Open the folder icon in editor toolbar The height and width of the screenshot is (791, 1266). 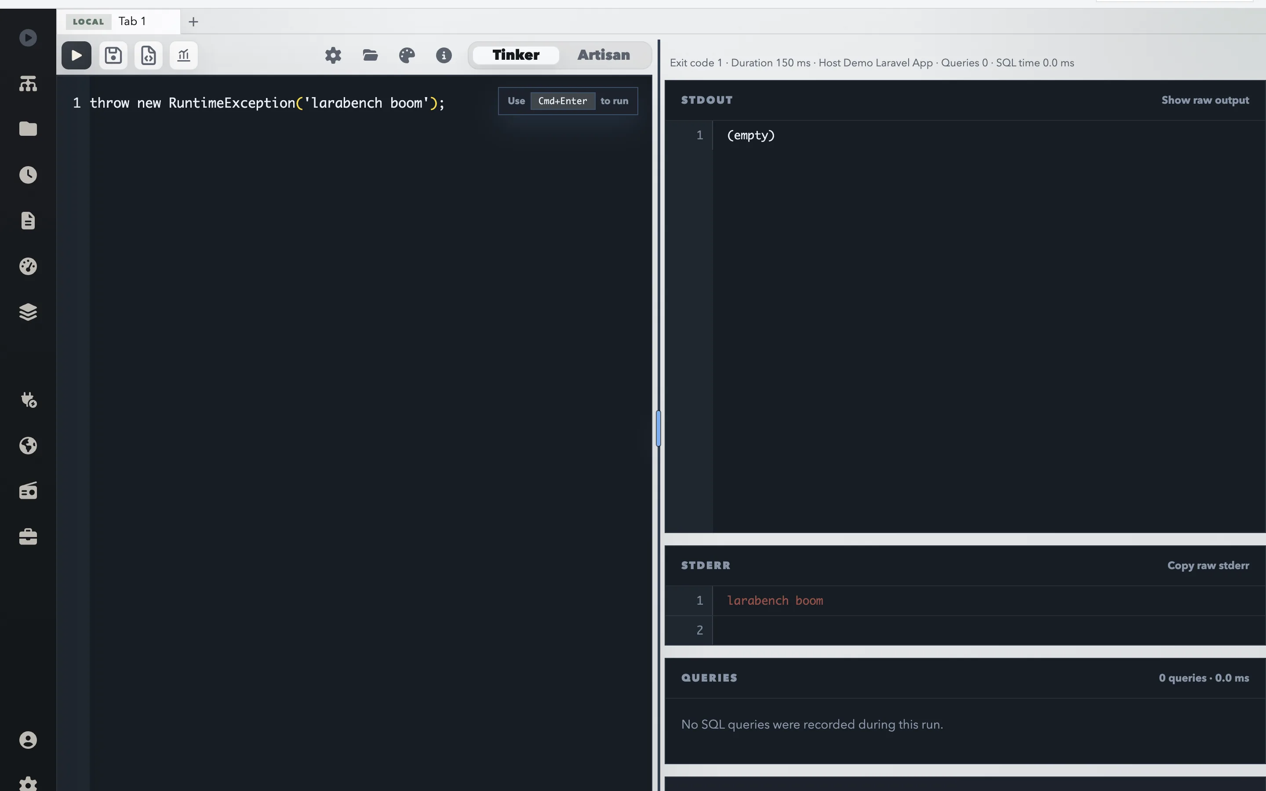(x=371, y=55)
